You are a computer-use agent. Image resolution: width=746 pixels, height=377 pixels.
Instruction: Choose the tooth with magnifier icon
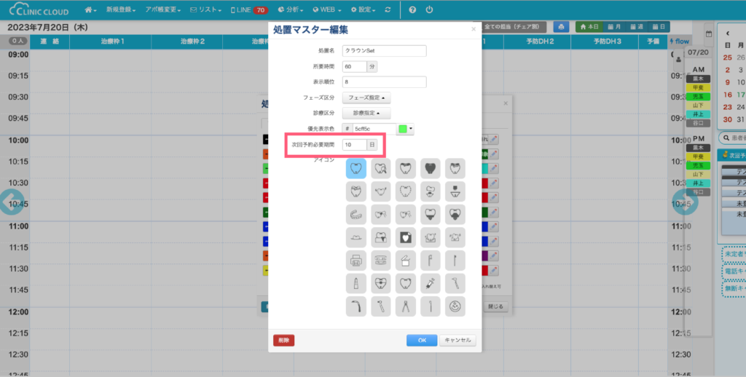pyautogui.click(x=381, y=169)
